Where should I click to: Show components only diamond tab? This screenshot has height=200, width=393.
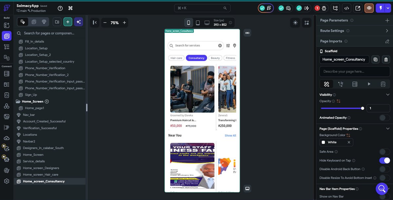coord(44,22)
